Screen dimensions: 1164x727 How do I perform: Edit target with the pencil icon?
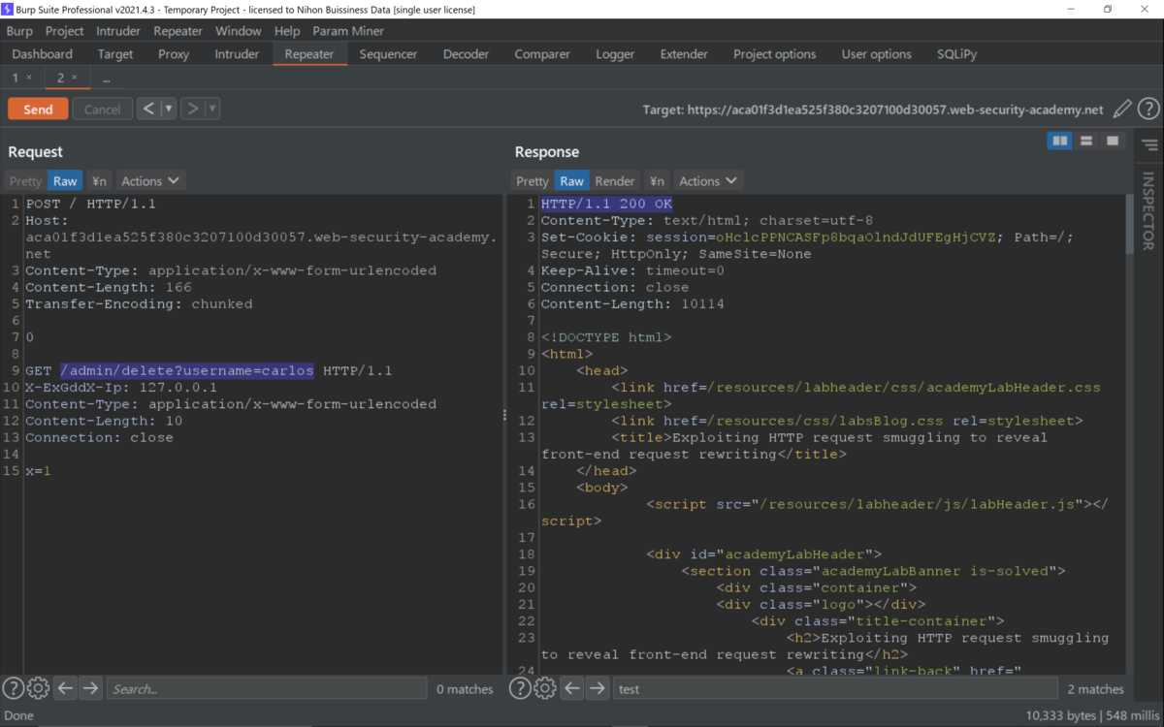pos(1122,110)
